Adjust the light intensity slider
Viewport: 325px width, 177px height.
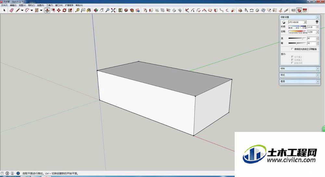(297, 39)
